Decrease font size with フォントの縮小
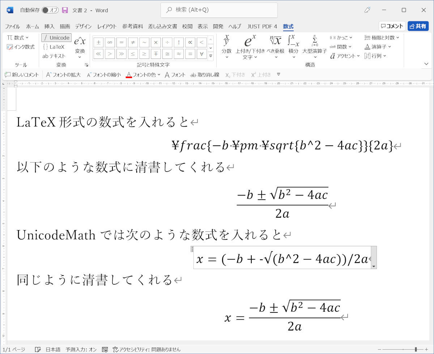This screenshot has height=354, width=434. click(x=104, y=74)
